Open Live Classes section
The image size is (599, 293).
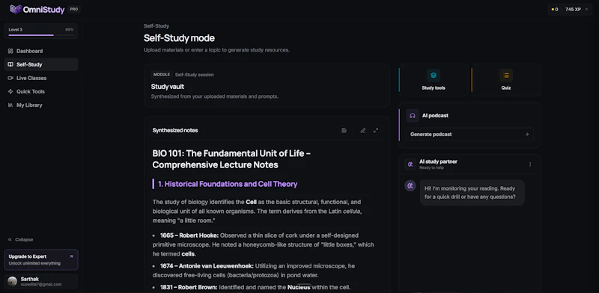point(41,78)
